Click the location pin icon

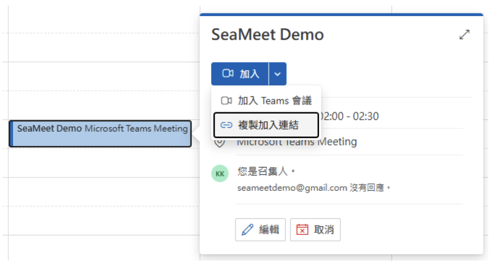pyautogui.click(x=219, y=143)
